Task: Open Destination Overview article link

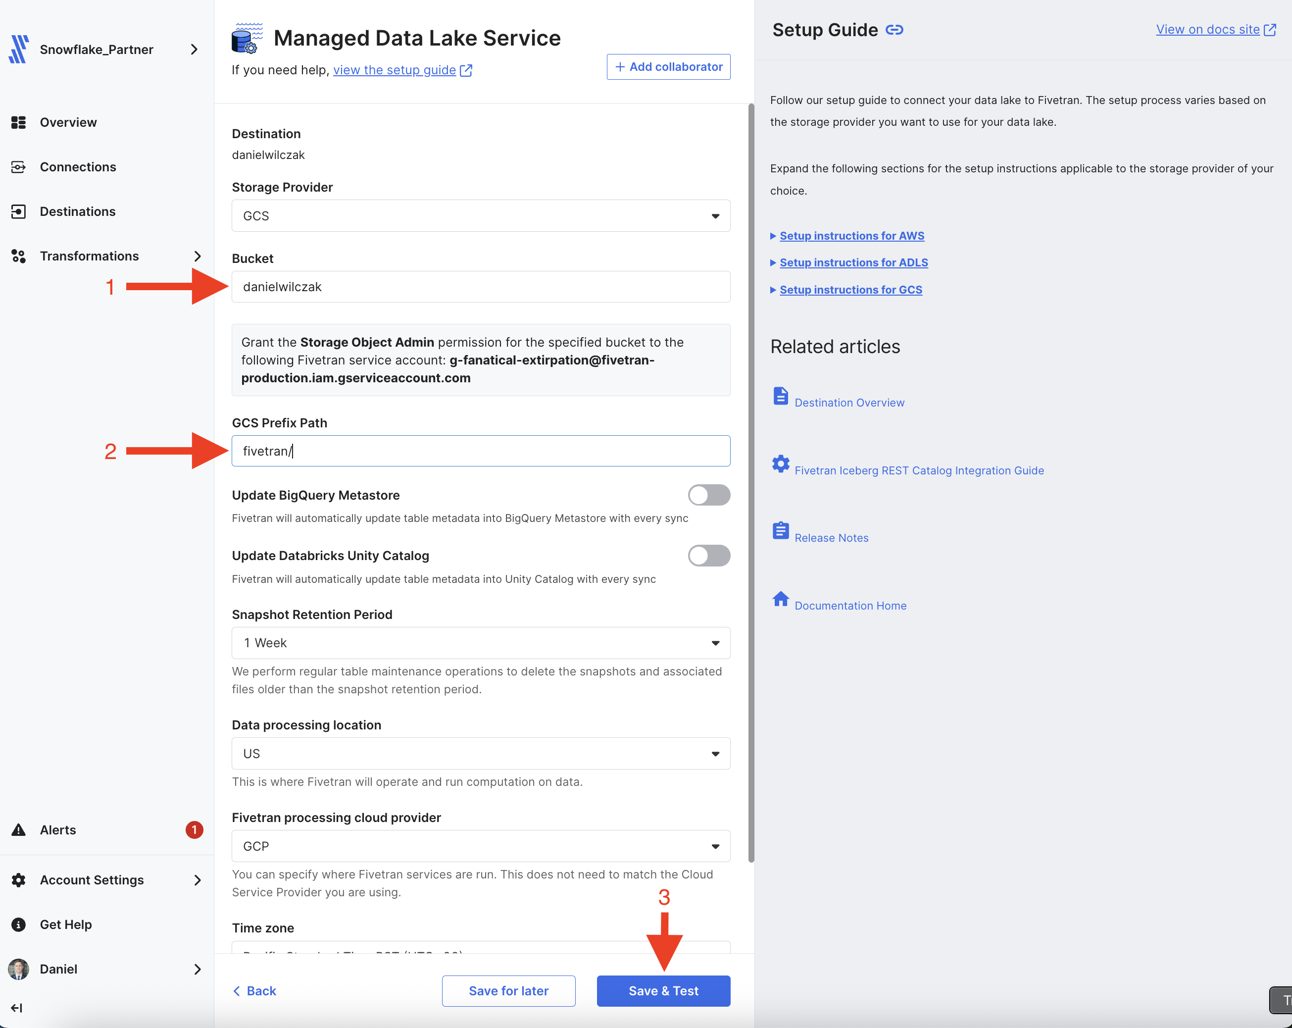Action: pos(849,403)
